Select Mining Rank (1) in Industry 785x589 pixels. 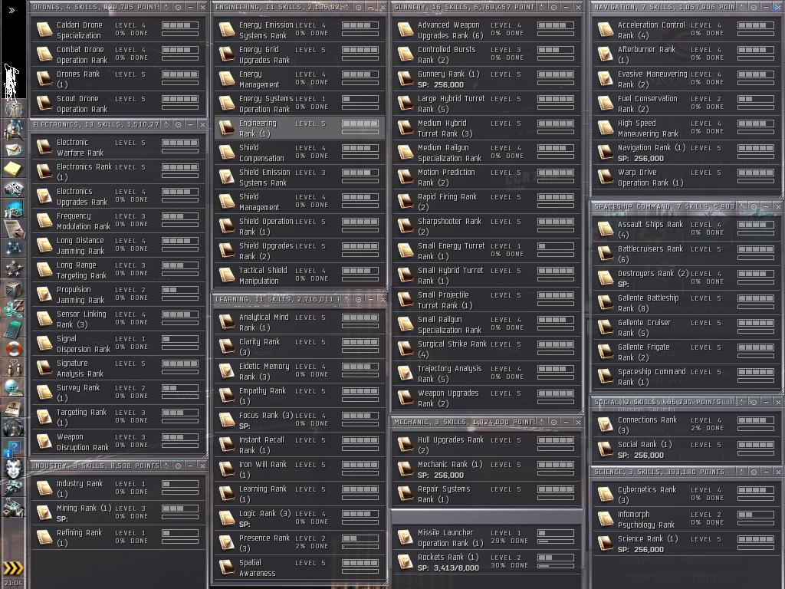tap(118, 513)
